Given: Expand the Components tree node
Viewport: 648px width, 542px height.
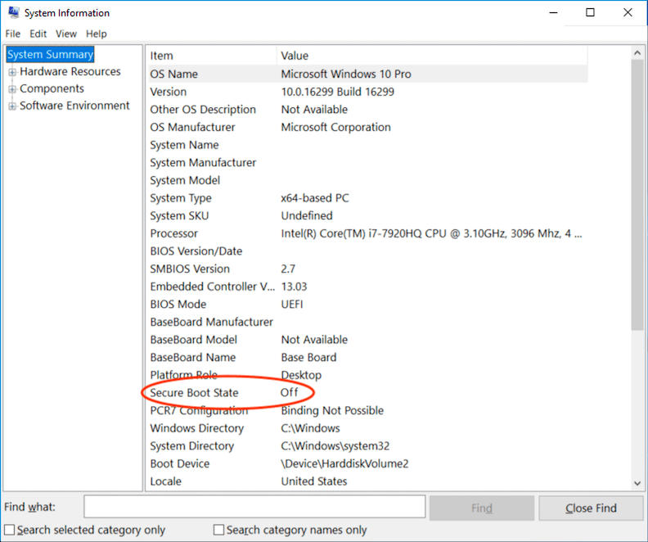Looking at the screenshot, I should coord(12,89).
